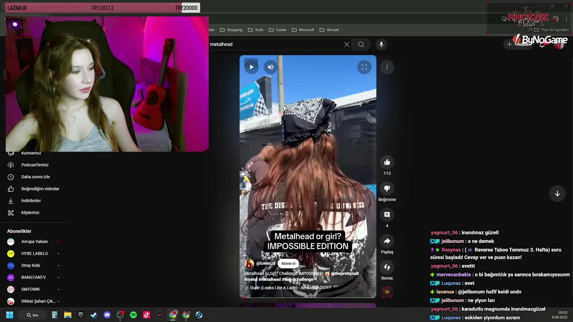
Task: Open the Create bookmarks folder
Action: 278,30
